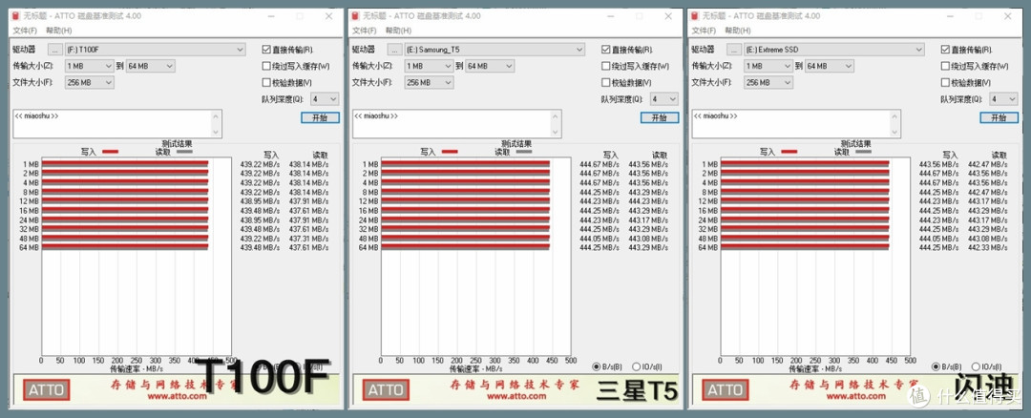Select IO/s radio button in Samsung_T5 window

[636, 366]
